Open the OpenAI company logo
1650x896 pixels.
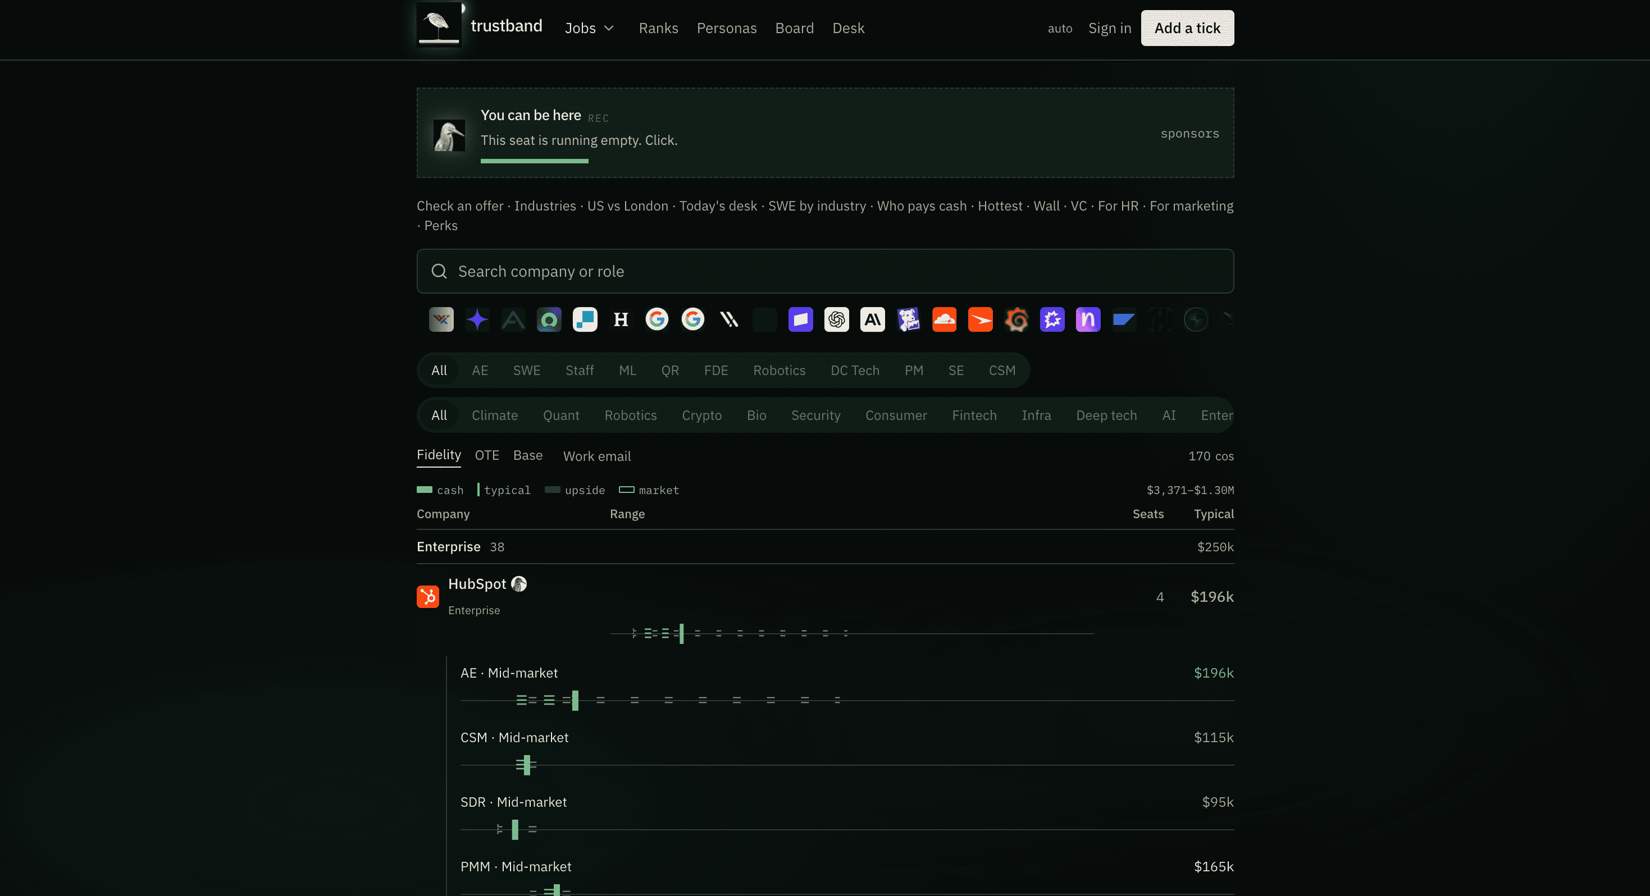[x=837, y=319]
